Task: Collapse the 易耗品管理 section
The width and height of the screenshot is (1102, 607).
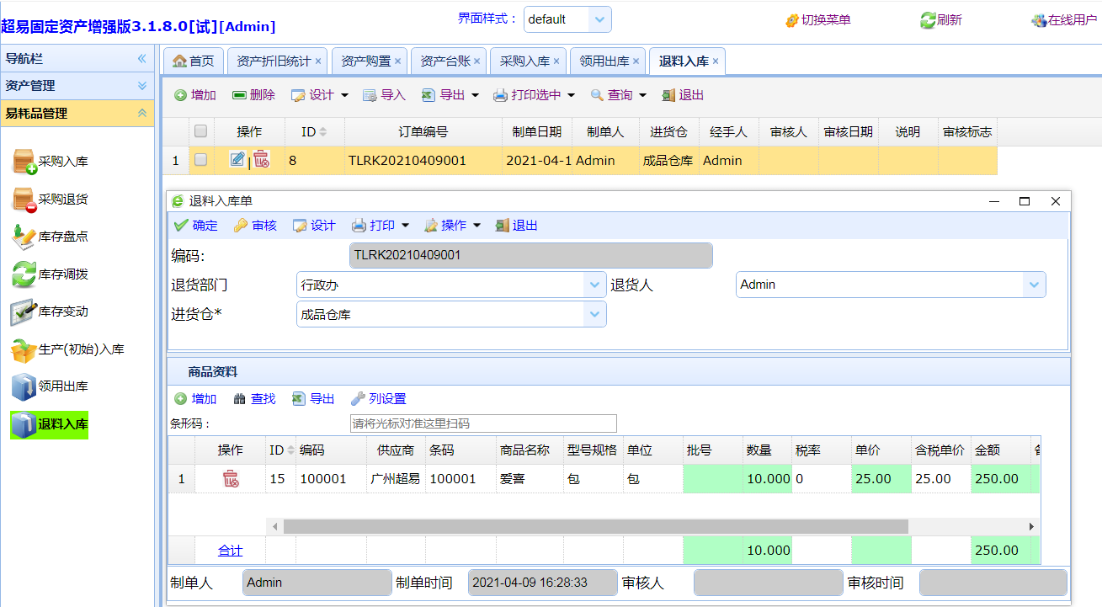Action: pyautogui.click(x=141, y=113)
